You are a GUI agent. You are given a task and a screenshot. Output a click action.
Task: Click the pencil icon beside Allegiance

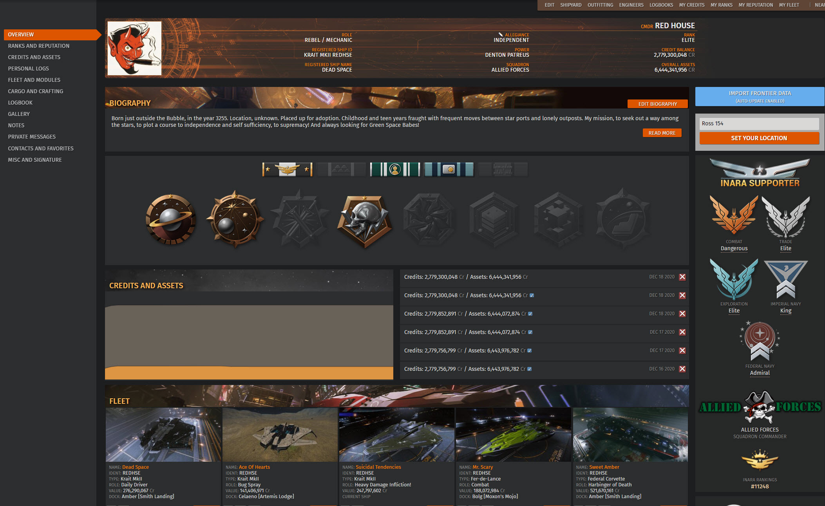pos(501,34)
